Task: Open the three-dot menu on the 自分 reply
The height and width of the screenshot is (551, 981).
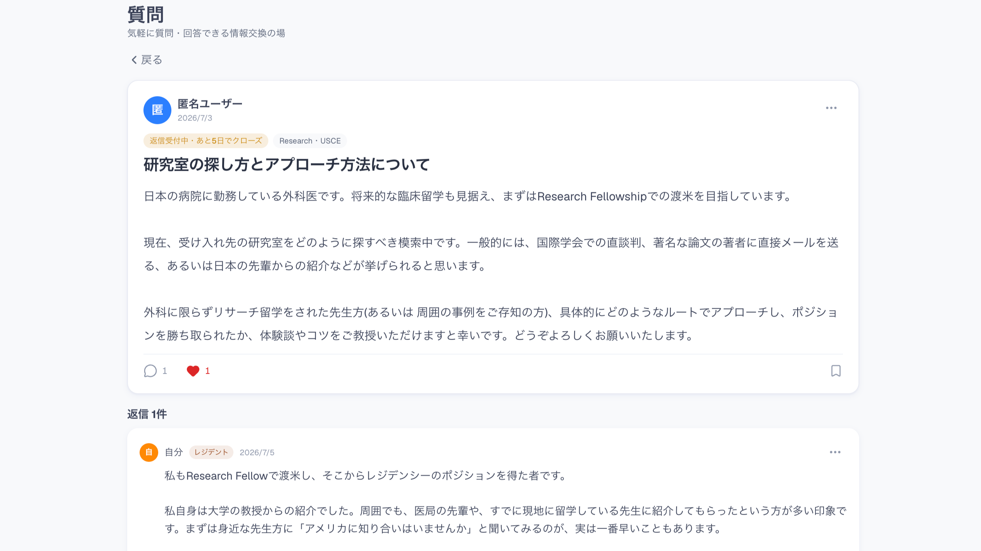Action: click(x=835, y=452)
